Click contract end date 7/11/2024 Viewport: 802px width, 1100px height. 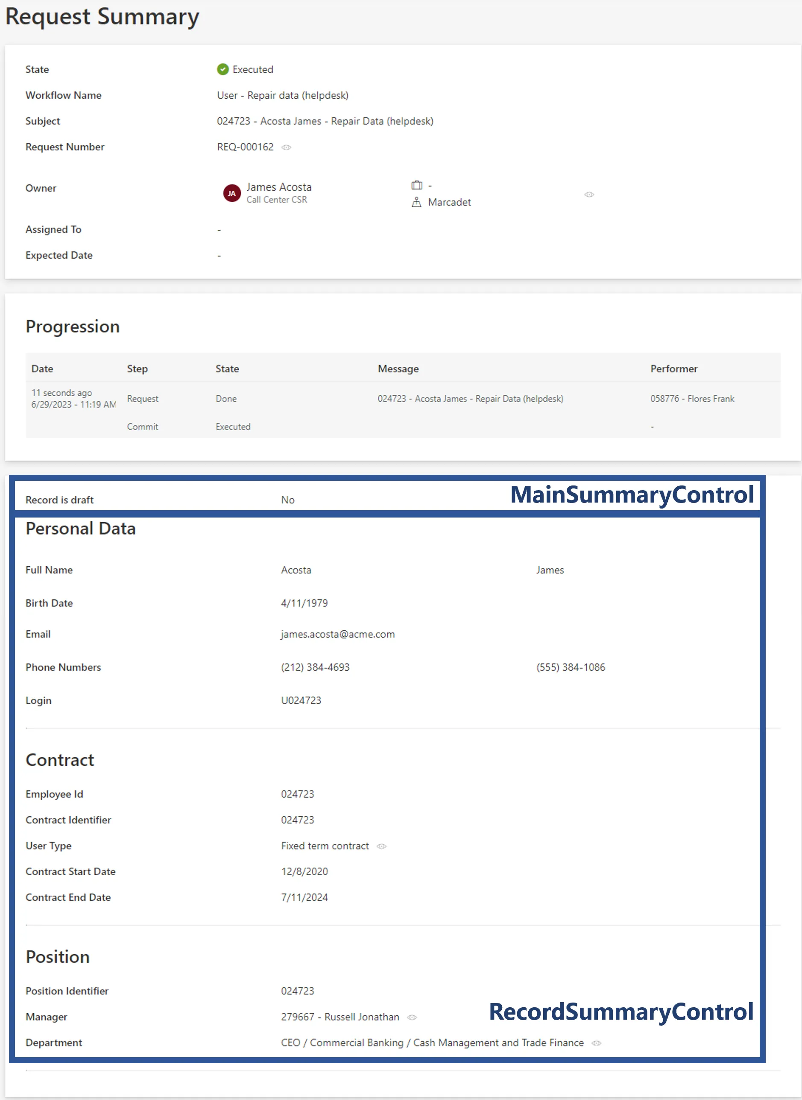tap(304, 897)
